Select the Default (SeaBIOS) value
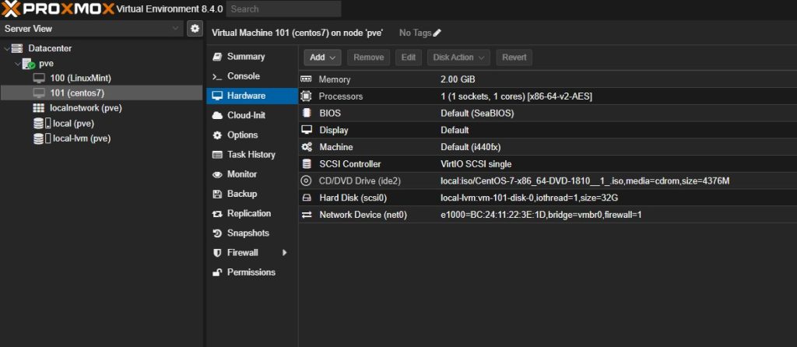 (x=477, y=114)
